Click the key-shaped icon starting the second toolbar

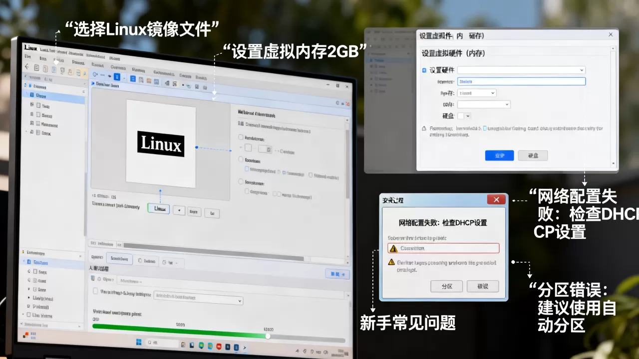click(95, 75)
